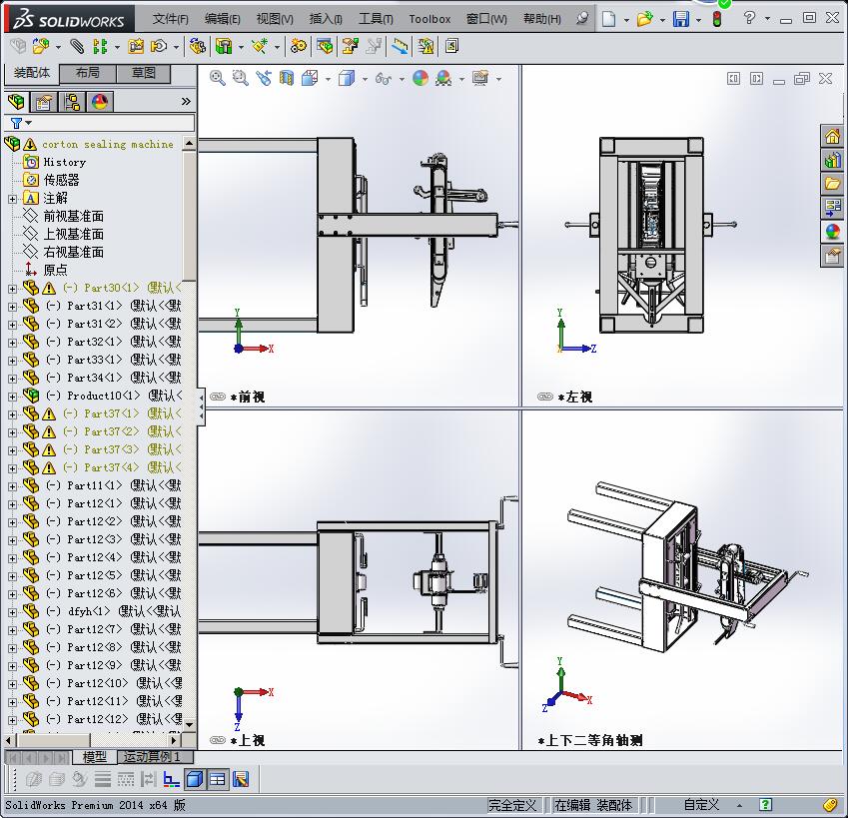The width and height of the screenshot is (848, 818).
Task: Expand 注解 annotations node
Action: [x=12, y=199]
